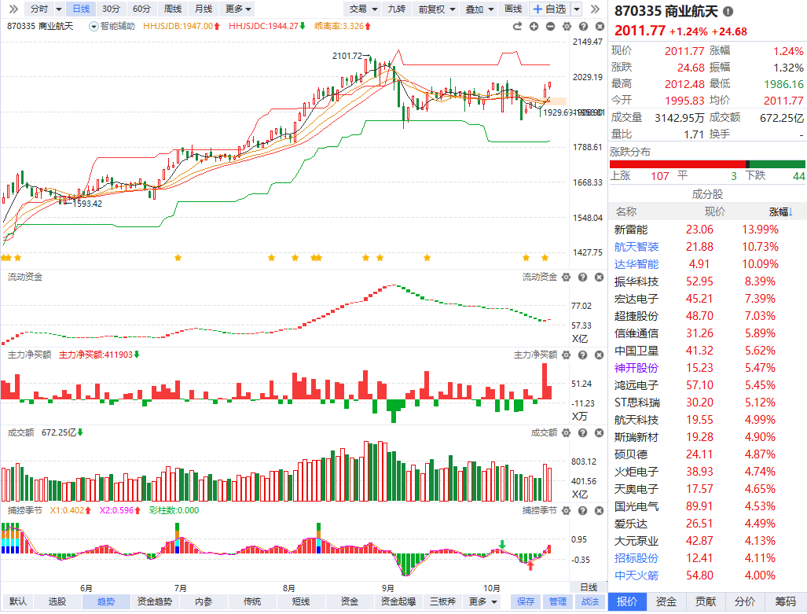Viewport: 807px width, 614px height.
Task: Switch to the 资金 tab at bottom right
Action: [666, 601]
